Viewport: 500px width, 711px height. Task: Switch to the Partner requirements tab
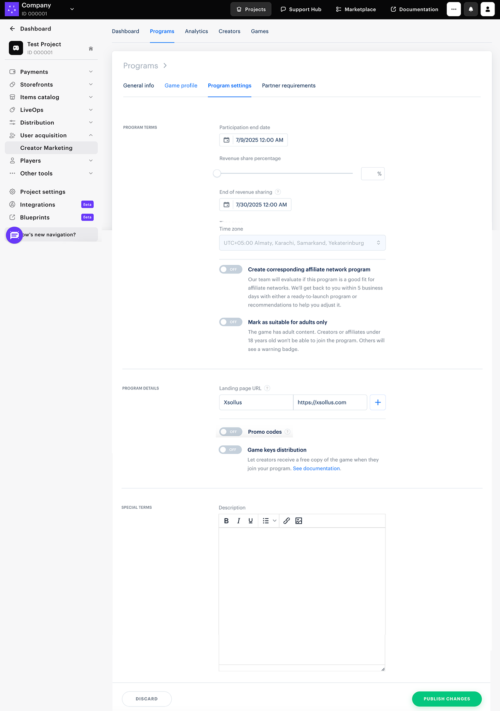coord(288,85)
